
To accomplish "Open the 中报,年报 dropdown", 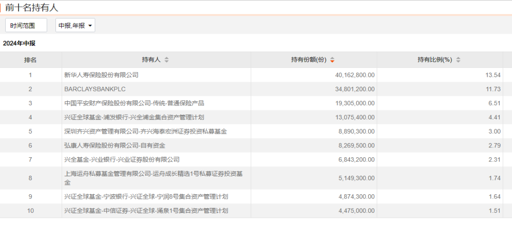I will (x=75, y=26).
